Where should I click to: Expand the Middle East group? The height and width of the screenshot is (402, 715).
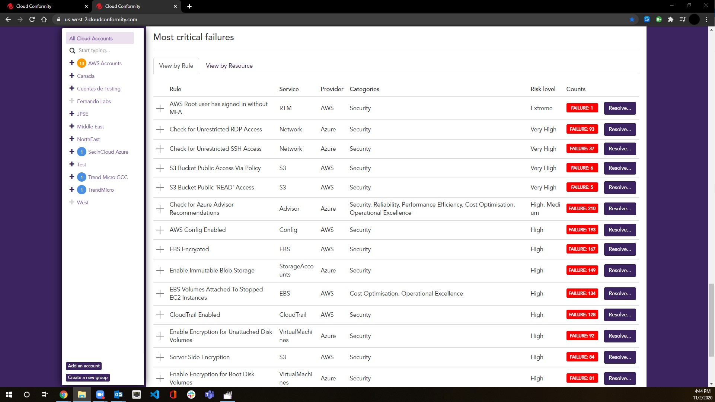72,126
